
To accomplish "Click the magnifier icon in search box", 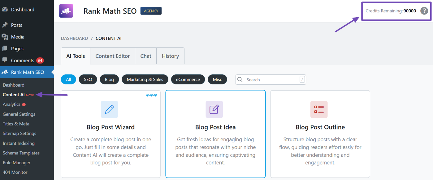I will tap(240, 80).
